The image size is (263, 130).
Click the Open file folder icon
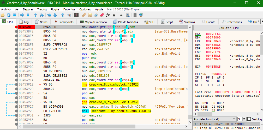pos(3,15)
